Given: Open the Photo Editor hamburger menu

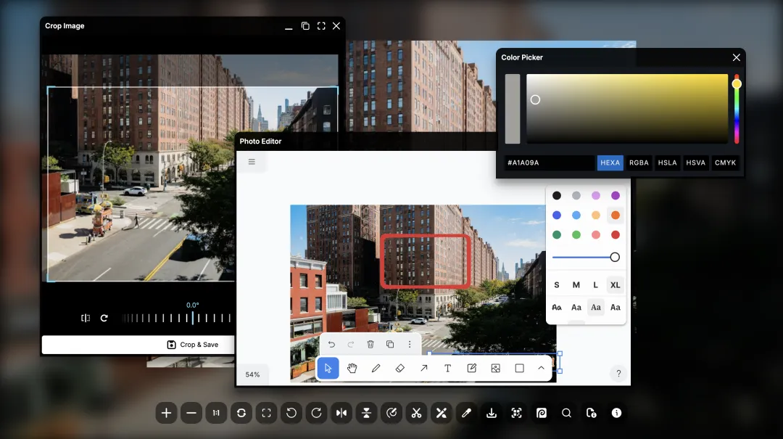Looking at the screenshot, I should [252, 162].
